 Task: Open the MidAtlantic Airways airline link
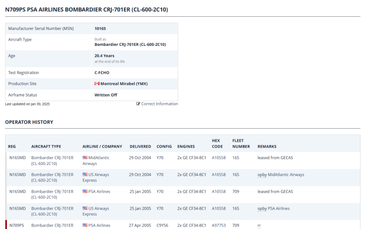[96, 161]
